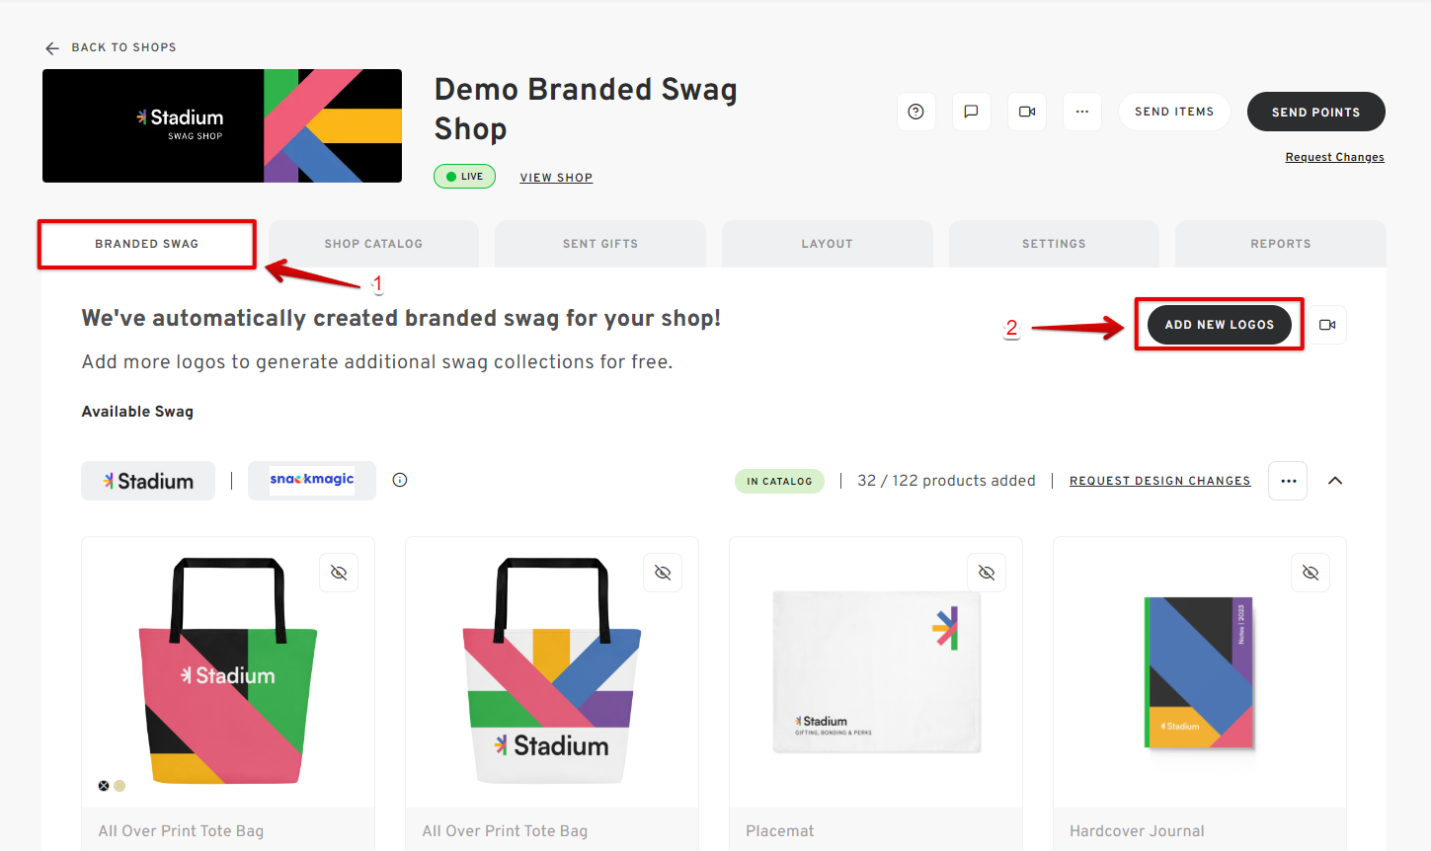
Task: Open the Reports tab
Action: point(1280,243)
